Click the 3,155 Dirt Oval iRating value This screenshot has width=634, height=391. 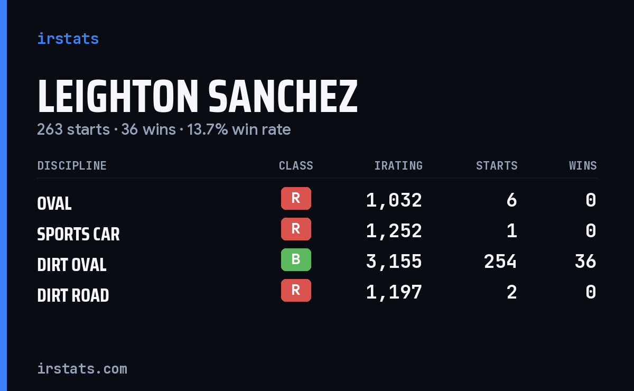(x=394, y=262)
